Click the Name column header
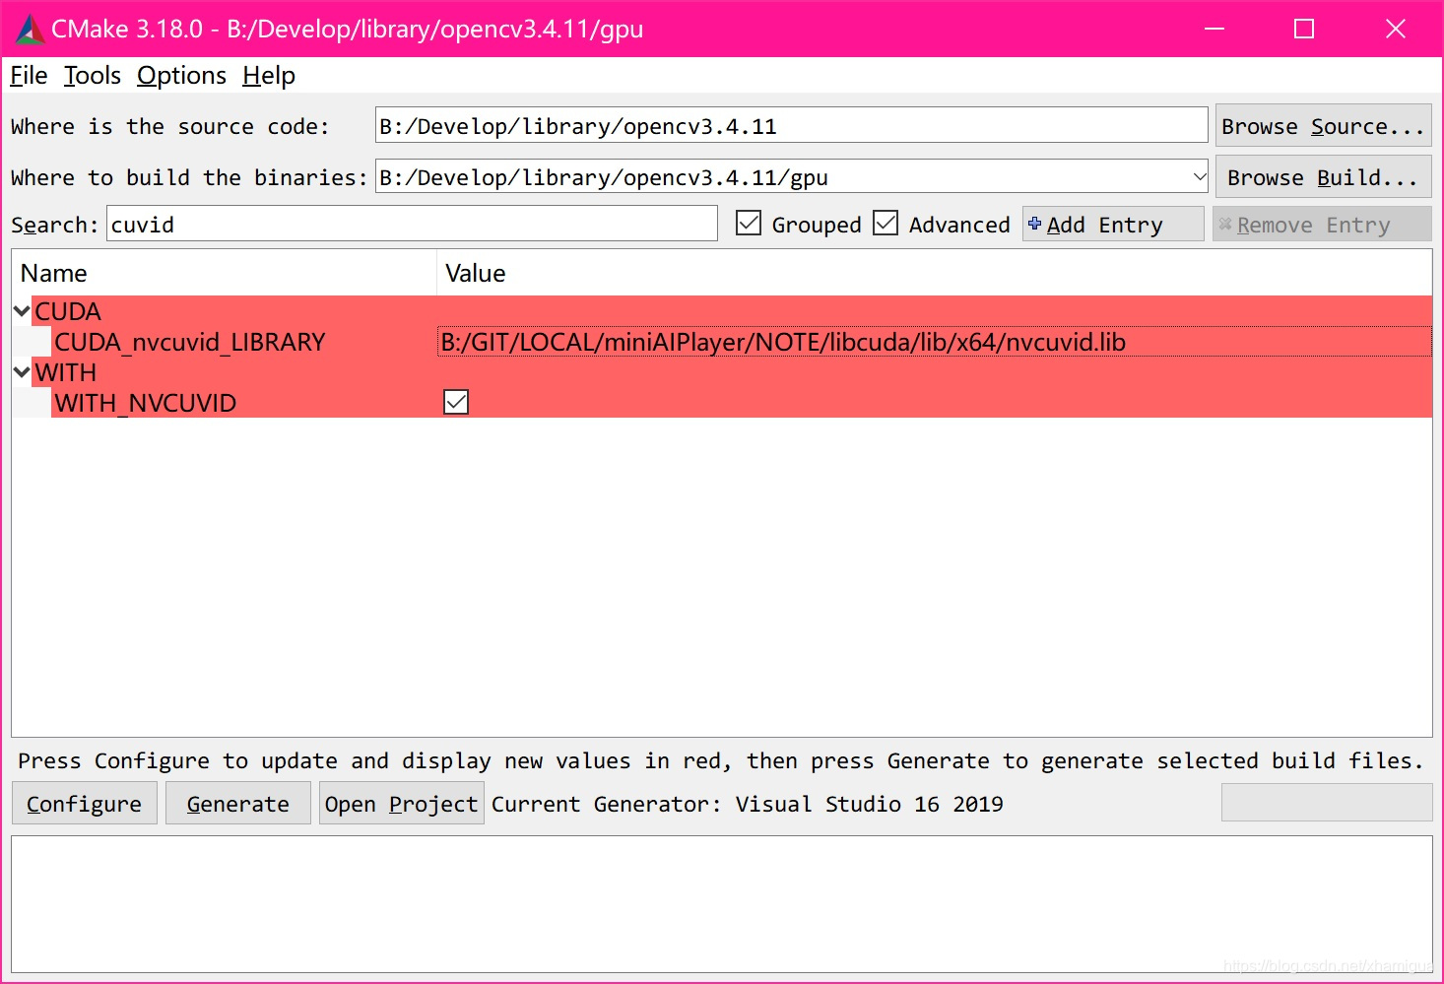Image resolution: width=1444 pixels, height=984 pixels. pyautogui.click(x=224, y=273)
